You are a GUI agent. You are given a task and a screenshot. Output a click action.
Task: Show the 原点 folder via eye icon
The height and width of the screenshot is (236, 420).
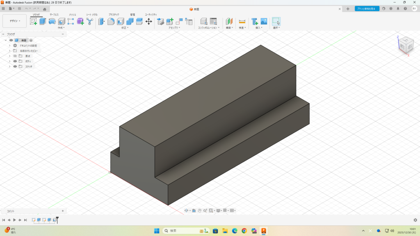point(15,56)
